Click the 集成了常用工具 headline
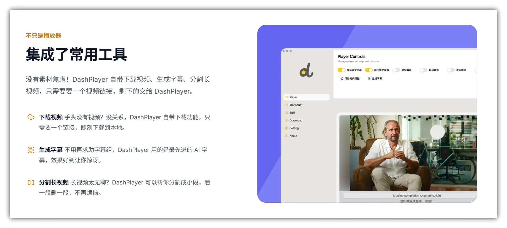The width and height of the screenshot is (507, 228). point(76,54)
